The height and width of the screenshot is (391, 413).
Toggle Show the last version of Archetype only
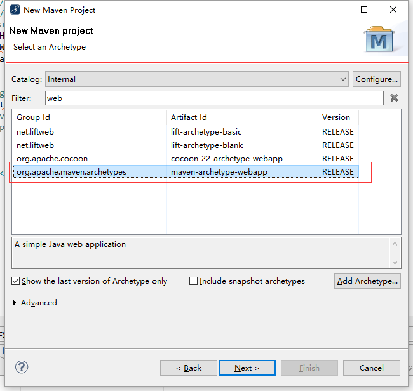coord(15,281)
